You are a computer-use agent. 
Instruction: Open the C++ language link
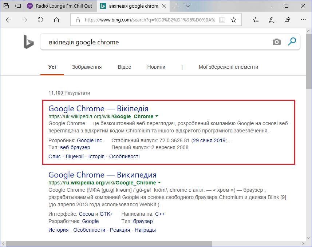pyautogui.click(x=160, y=214)
